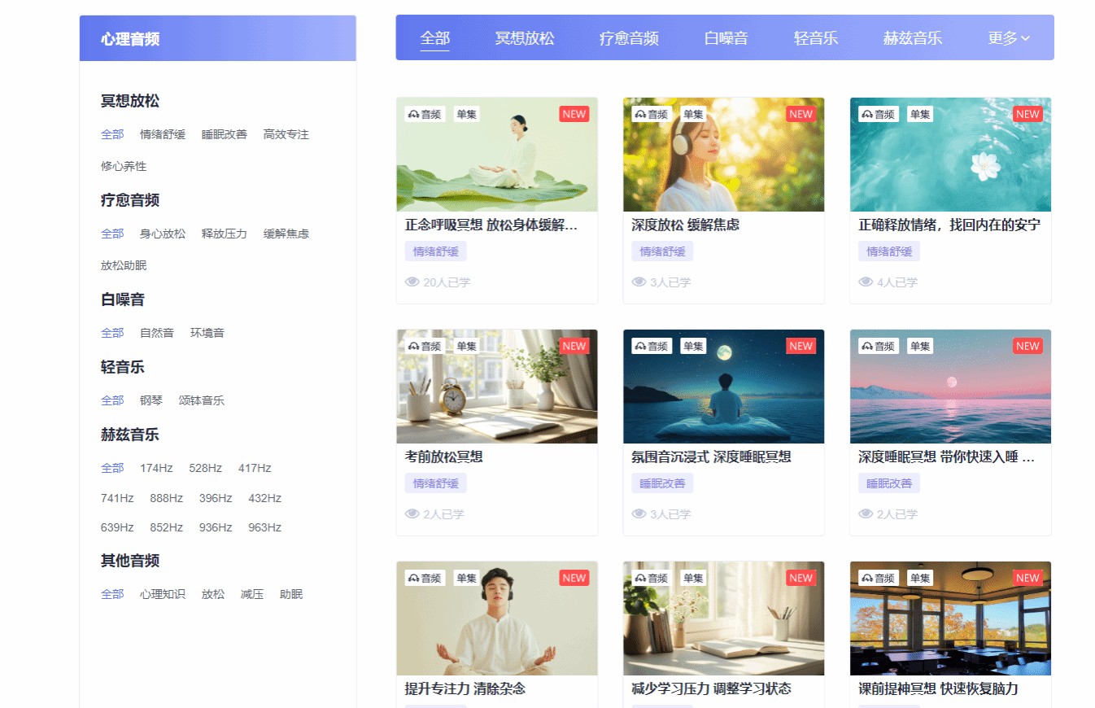This screenshot has width=1095, height=708.
Task: Click headphone icon on 课前提神冥想 card
Action: (x=867, y=579)
